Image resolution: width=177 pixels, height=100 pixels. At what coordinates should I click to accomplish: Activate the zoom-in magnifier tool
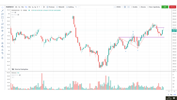[2, 39]
